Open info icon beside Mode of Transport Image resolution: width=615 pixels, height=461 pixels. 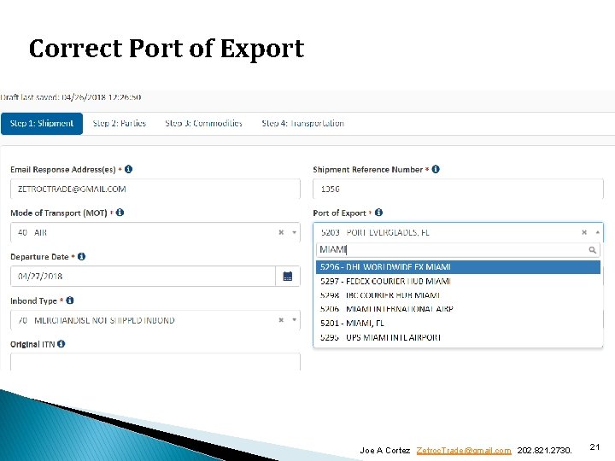120,213
